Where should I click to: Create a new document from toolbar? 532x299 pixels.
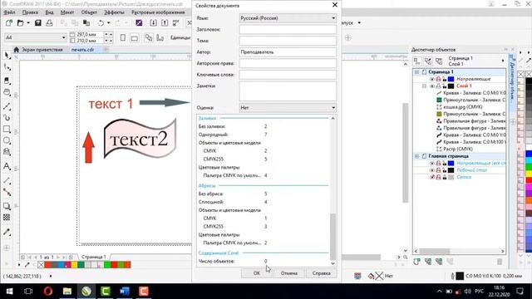pyautogui.click(x=9, y=23)
